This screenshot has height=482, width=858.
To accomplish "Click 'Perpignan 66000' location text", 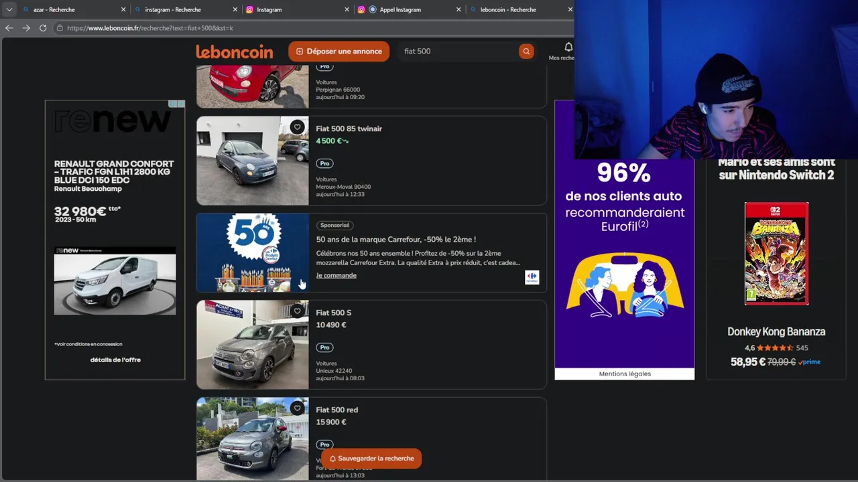I will coord(338,90).
